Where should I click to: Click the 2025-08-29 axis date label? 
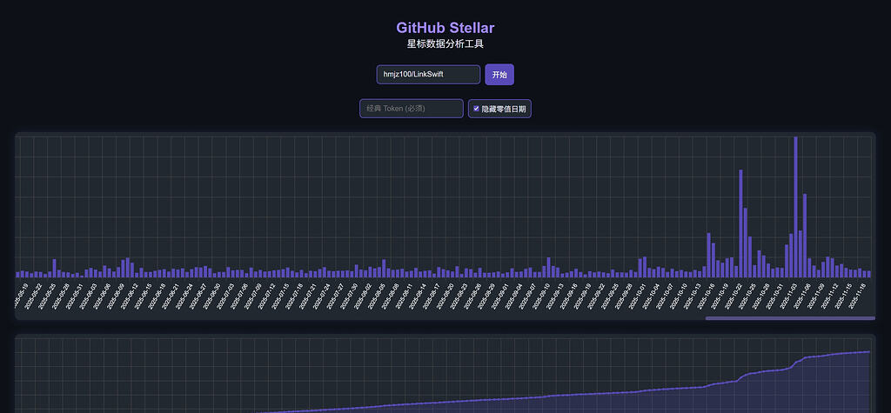point(486,296)
